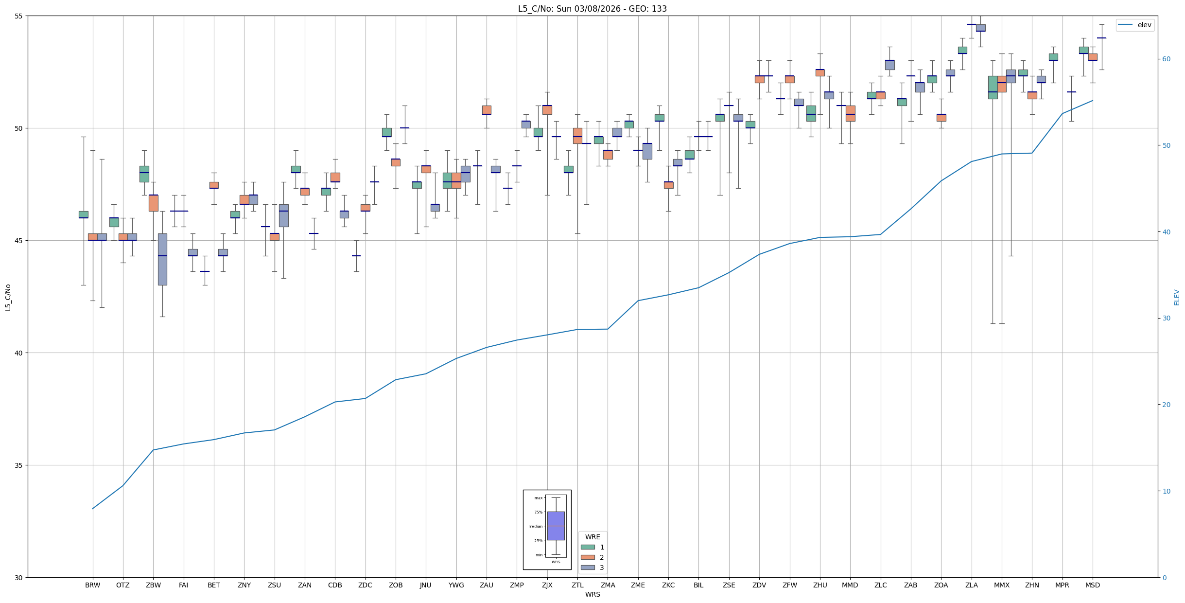Click the MPR station label

pos(1062,585)
